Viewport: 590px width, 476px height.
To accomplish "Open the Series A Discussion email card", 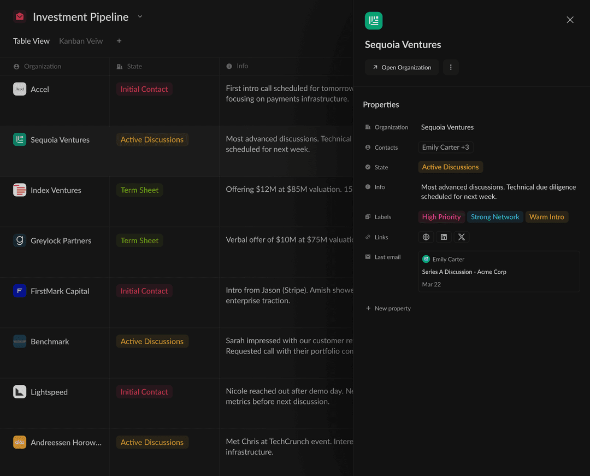I will pyautogui.click(x=499, y=272).
